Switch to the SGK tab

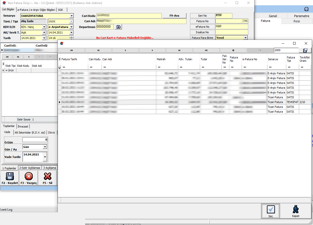60,10
